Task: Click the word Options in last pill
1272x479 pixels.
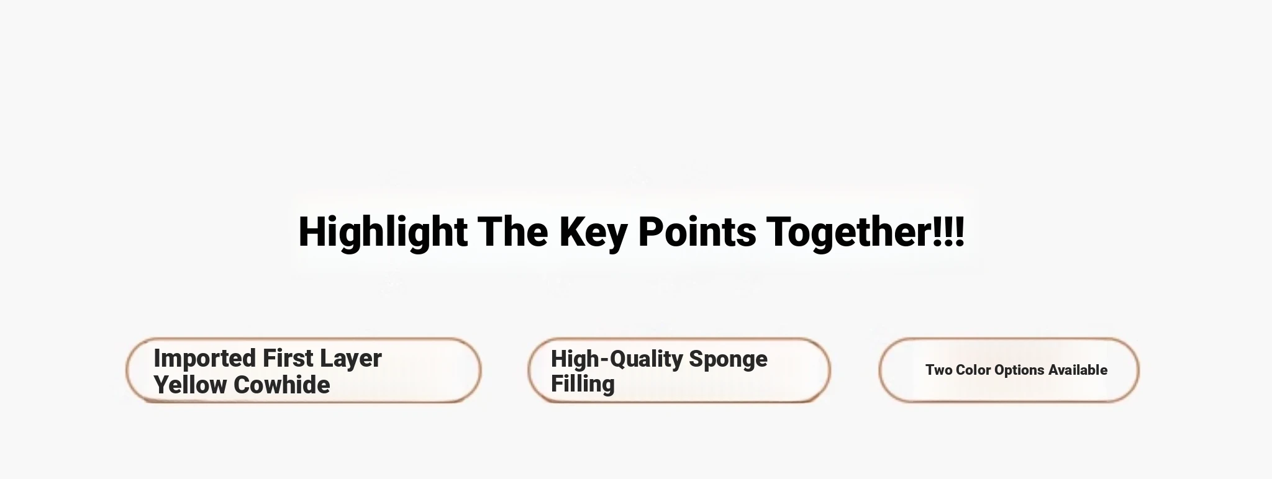Action: (x=1019, y=370)
